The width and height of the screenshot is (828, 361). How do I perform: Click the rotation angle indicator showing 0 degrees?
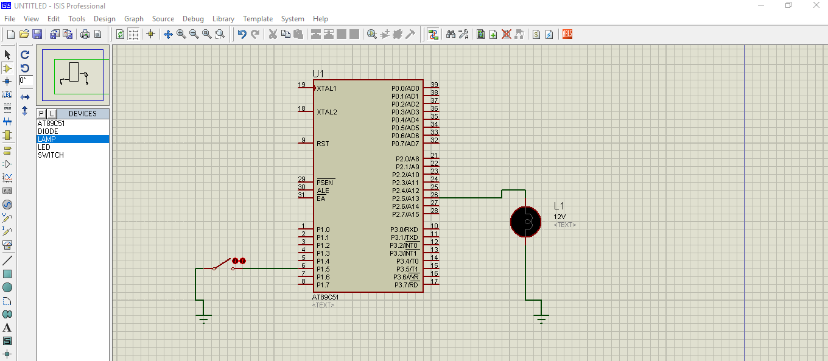26,81
